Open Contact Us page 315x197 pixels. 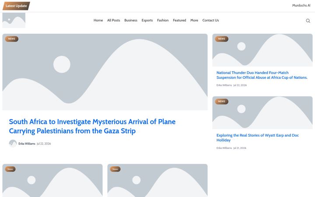[x=210, y=20]
